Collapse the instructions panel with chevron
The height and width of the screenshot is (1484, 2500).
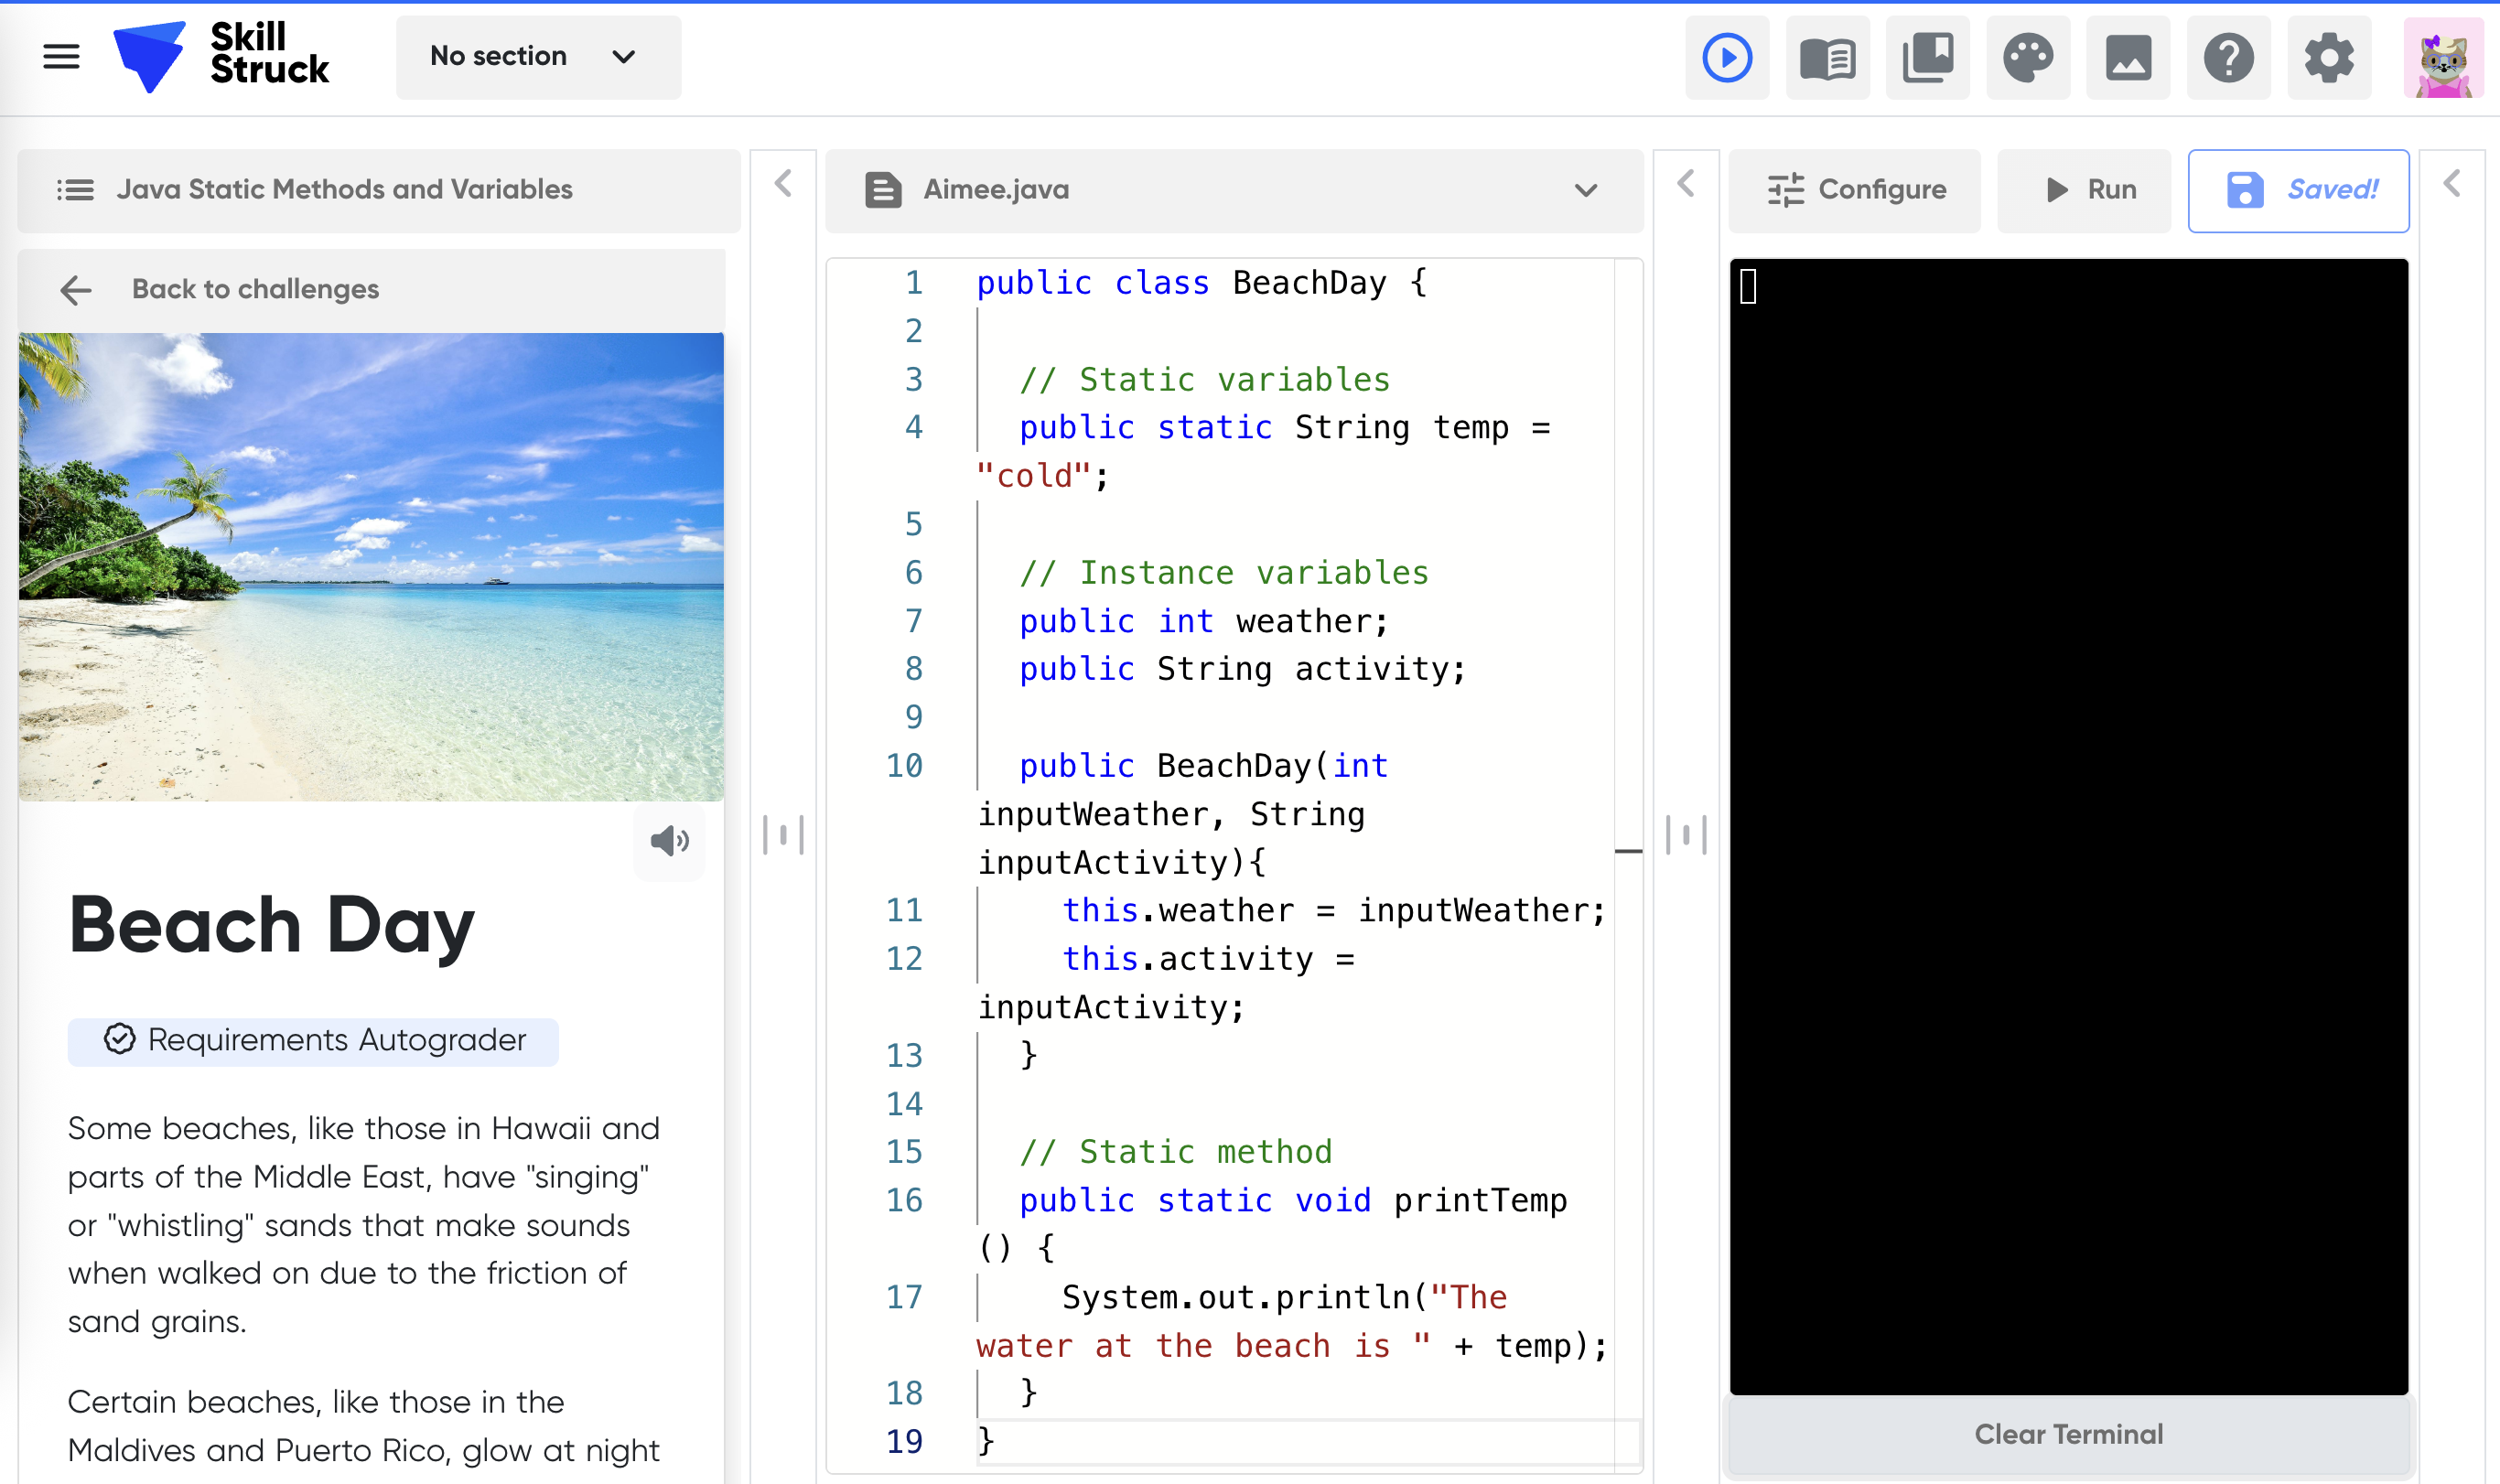(x=783, y=184)
